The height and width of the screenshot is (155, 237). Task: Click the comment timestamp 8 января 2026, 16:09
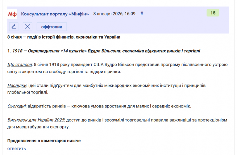[x=114, y=14]
